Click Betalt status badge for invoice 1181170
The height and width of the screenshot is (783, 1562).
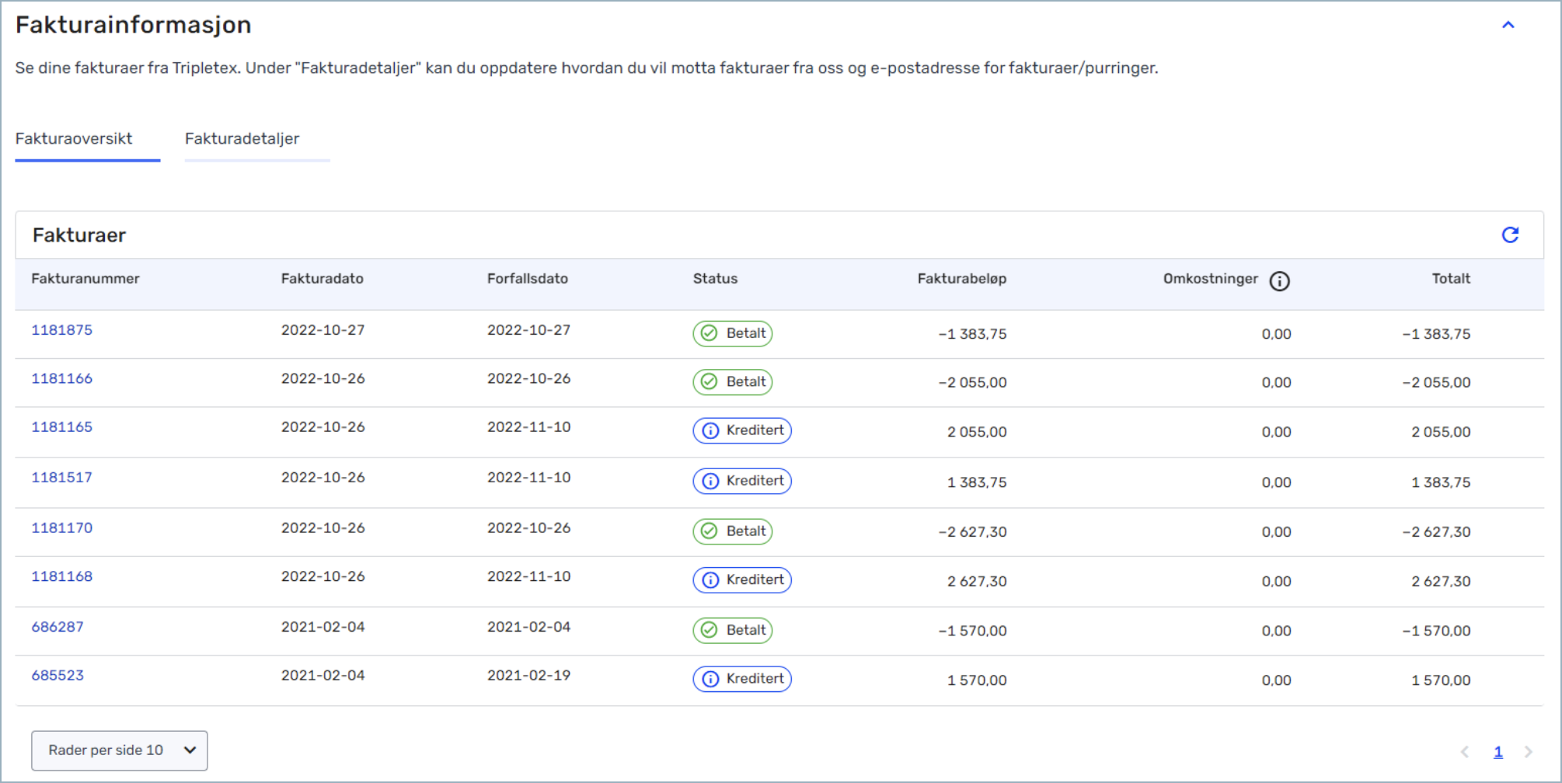pyautogui.click(x=732, y=532)
